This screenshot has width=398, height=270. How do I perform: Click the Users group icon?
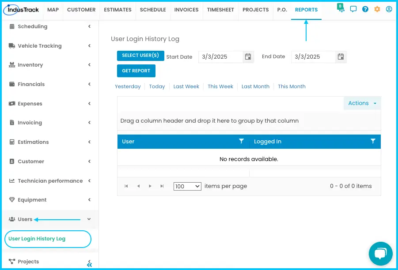(12, 219)
